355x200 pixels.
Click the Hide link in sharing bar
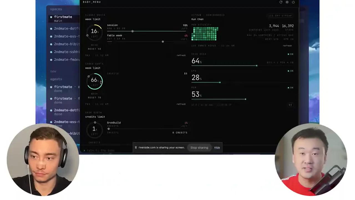(217, 148)
